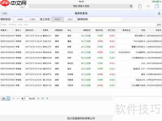This screenshot has width=162, height=121.
Task: Open the 接待时间 date field
Action: [104, 19]
